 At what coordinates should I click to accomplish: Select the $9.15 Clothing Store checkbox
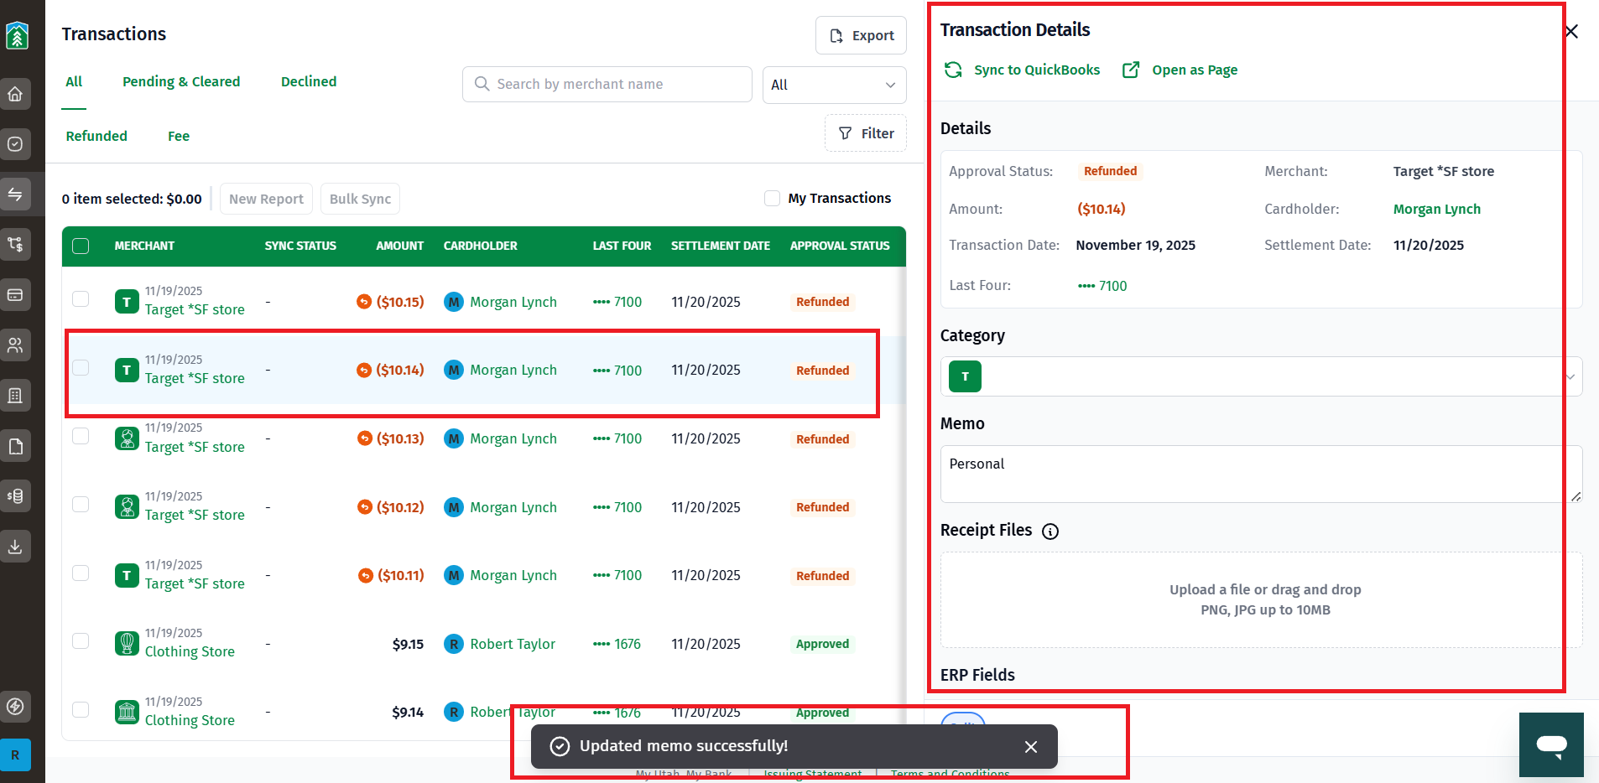[81, 641]
